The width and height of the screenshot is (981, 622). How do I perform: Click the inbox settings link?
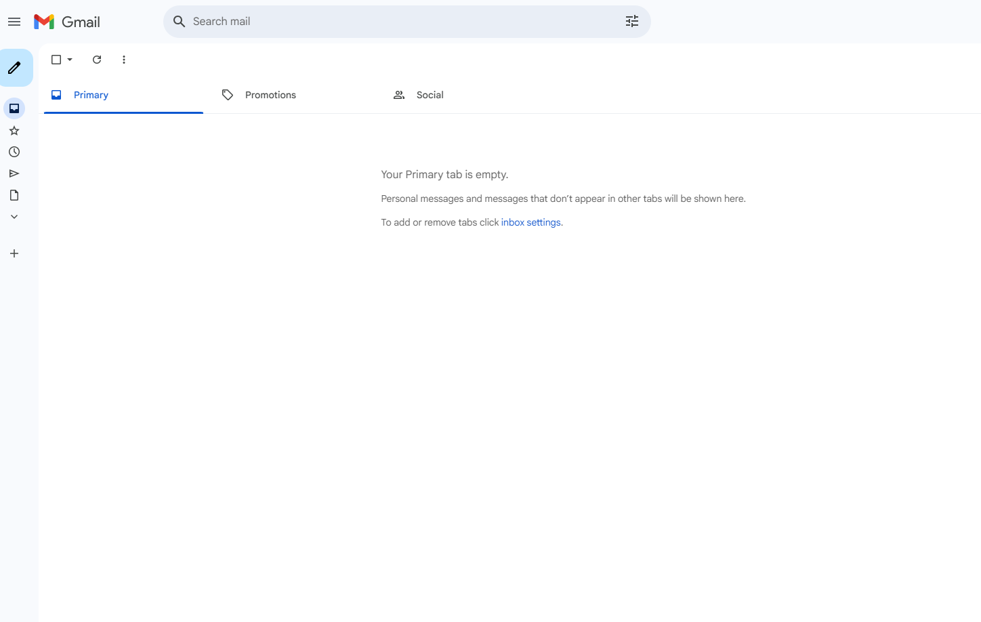(x=530, y=222)
